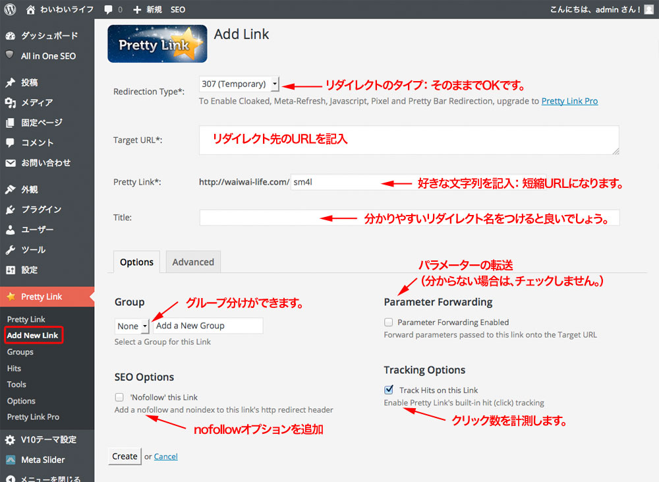Click the コメント speech bubble icon
The width and height of the screenshot is (659, 482).
(x=11, y=143)
